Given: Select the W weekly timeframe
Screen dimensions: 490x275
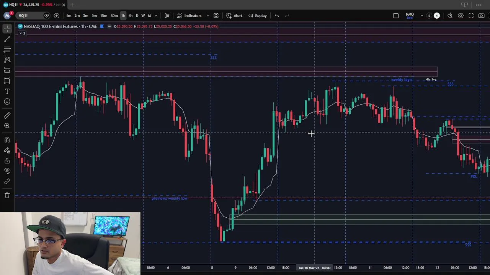Looking at the screenshot, I should coord(143,16).
